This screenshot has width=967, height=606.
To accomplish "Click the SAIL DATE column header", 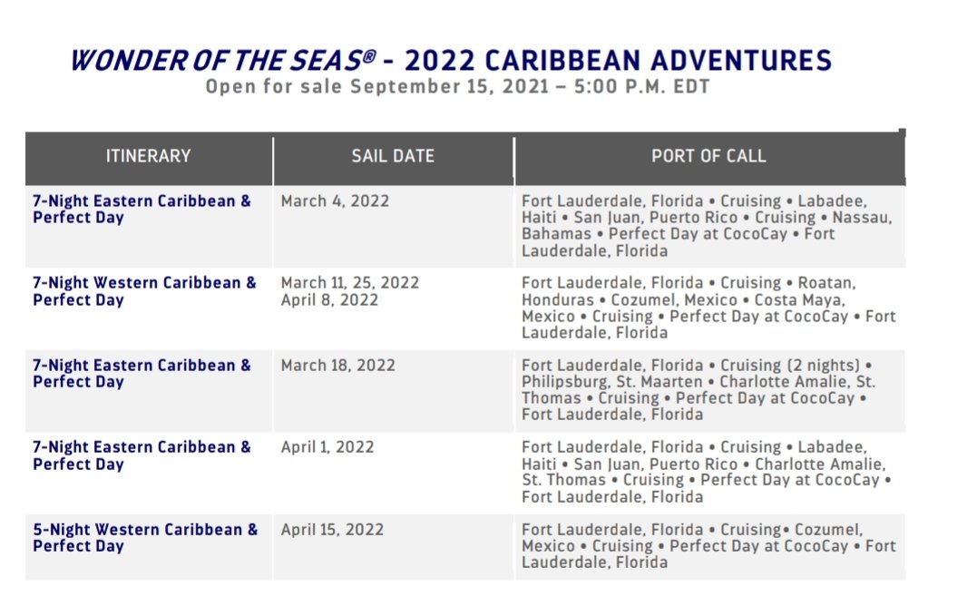I will tap(393, 156).
